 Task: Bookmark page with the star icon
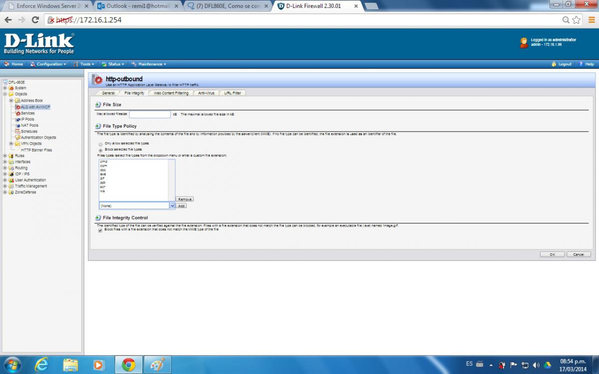(x=577, y=20)
